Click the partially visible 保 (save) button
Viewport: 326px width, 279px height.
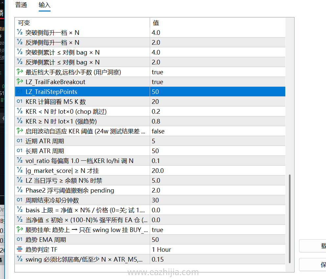(x=313, y=265)
